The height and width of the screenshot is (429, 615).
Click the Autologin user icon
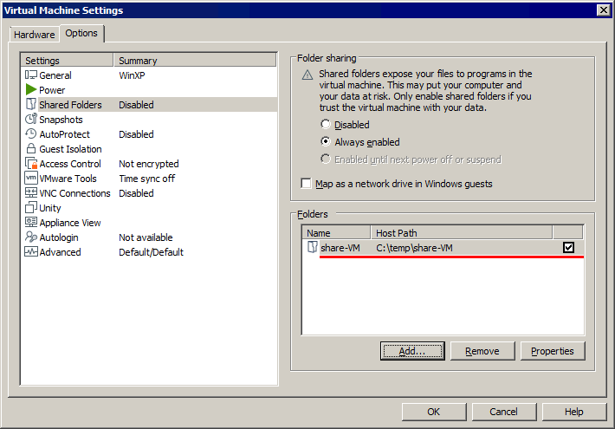click(x=31, y=237)
